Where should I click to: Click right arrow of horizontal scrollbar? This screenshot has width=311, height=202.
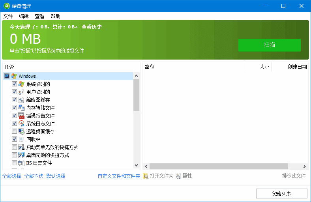tap(304, 166)
